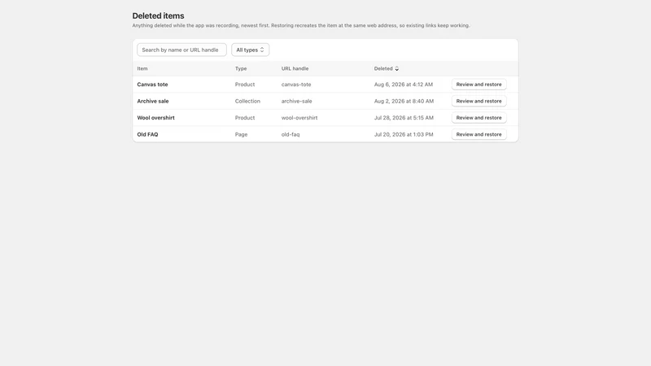Select the Wool overshirt item name
Screen dimensions: 651x366
pyautogui.click(x=155, y=118)
